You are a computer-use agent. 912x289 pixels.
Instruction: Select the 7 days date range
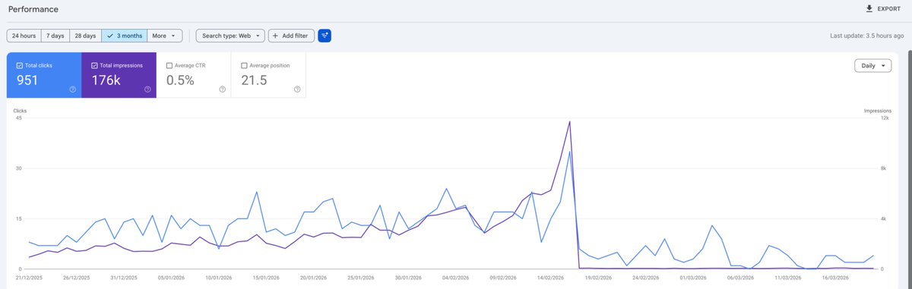(55, 36)
